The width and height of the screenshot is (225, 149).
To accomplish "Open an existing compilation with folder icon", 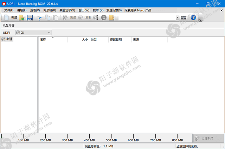I will point(21,17).
